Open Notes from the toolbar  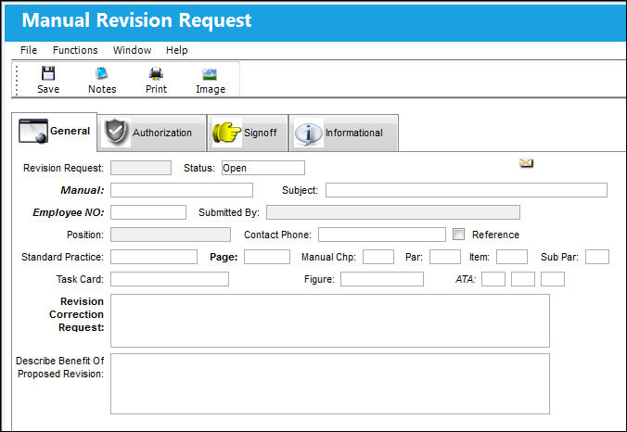(102, 81)
